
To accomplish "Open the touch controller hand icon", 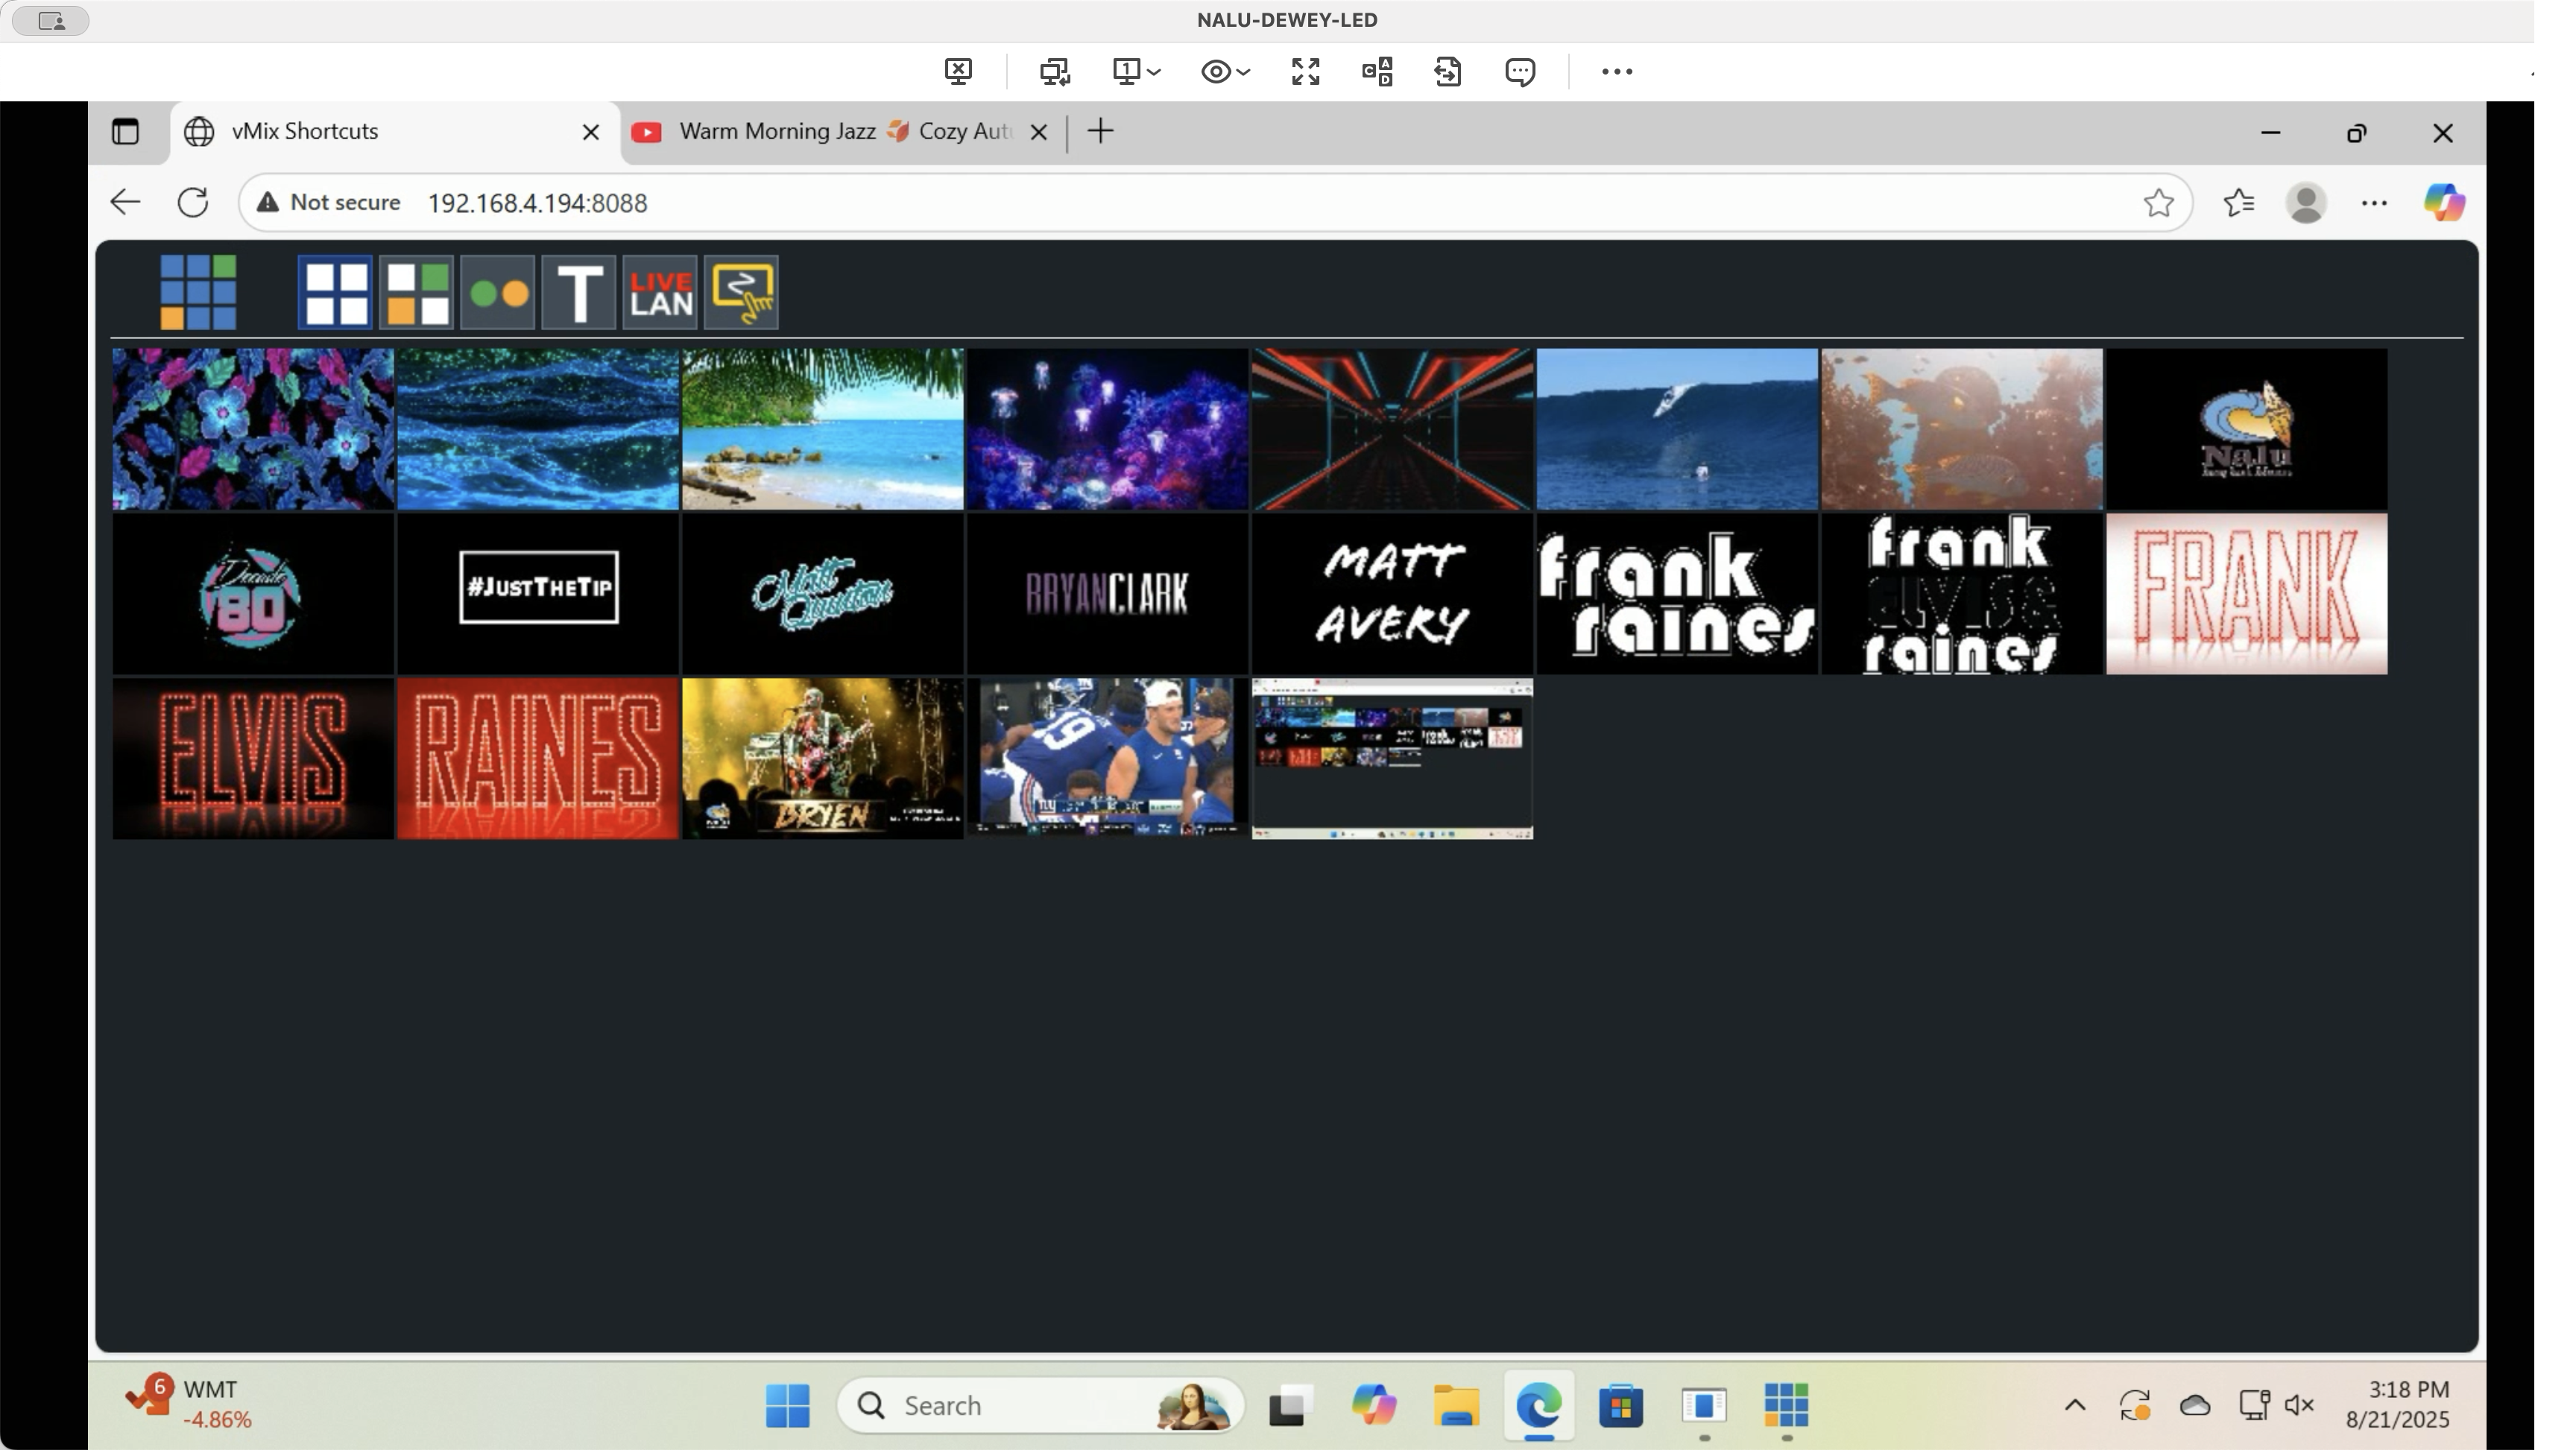I will [x=741, y=292].
